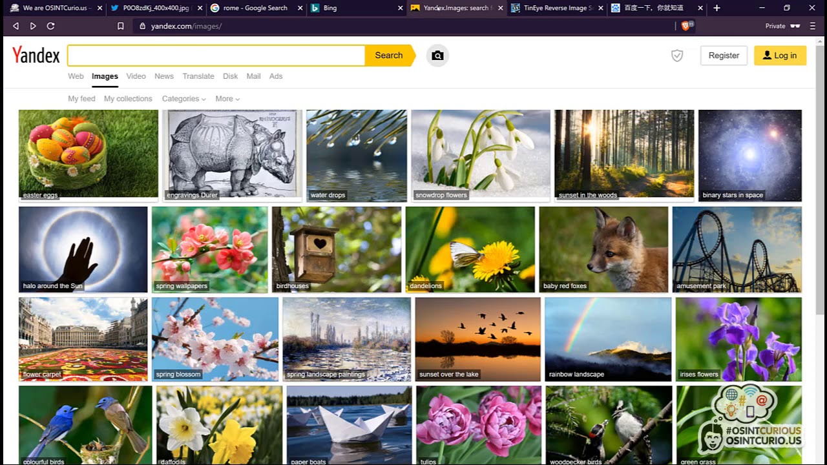The height and width of the screenshot is (465, 827).
Task: Select the Video search category
Action: (x=136, y=76)
